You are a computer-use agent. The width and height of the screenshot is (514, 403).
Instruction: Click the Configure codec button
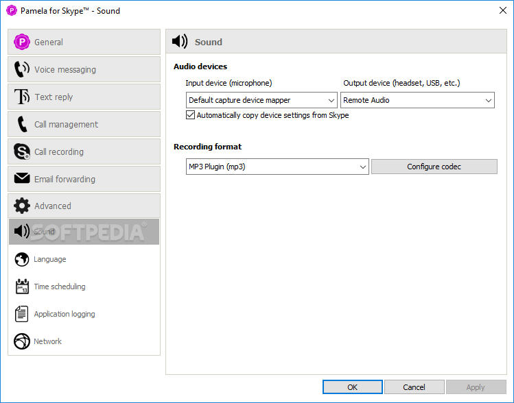point(434,167)
